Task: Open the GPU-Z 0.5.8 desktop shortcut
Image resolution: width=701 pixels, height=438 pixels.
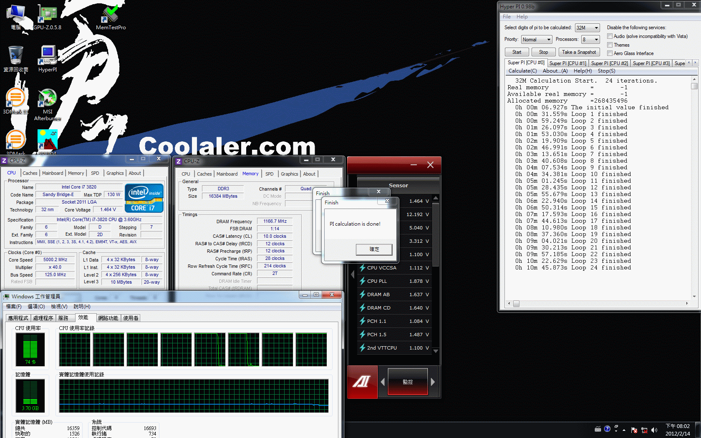Action: pyautogui.click(x=48, y=17)
